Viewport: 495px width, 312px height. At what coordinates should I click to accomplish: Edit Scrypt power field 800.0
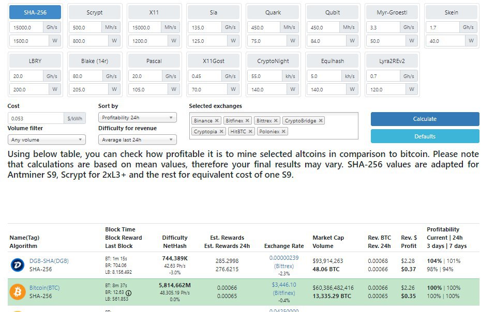pyautogui.click(x=88, y=41)
